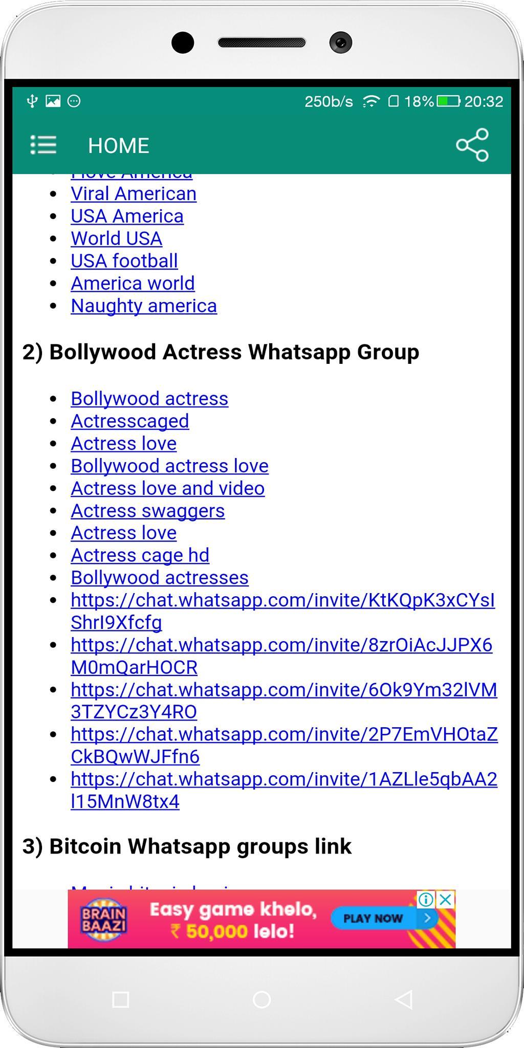Viewport: 524px width, 1048px height.
Task: Tap the HOME title in header
Action: click(119, 146)
